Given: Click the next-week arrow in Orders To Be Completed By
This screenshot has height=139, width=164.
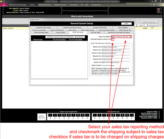Looking at the screenshot, I should click(87, 115).
